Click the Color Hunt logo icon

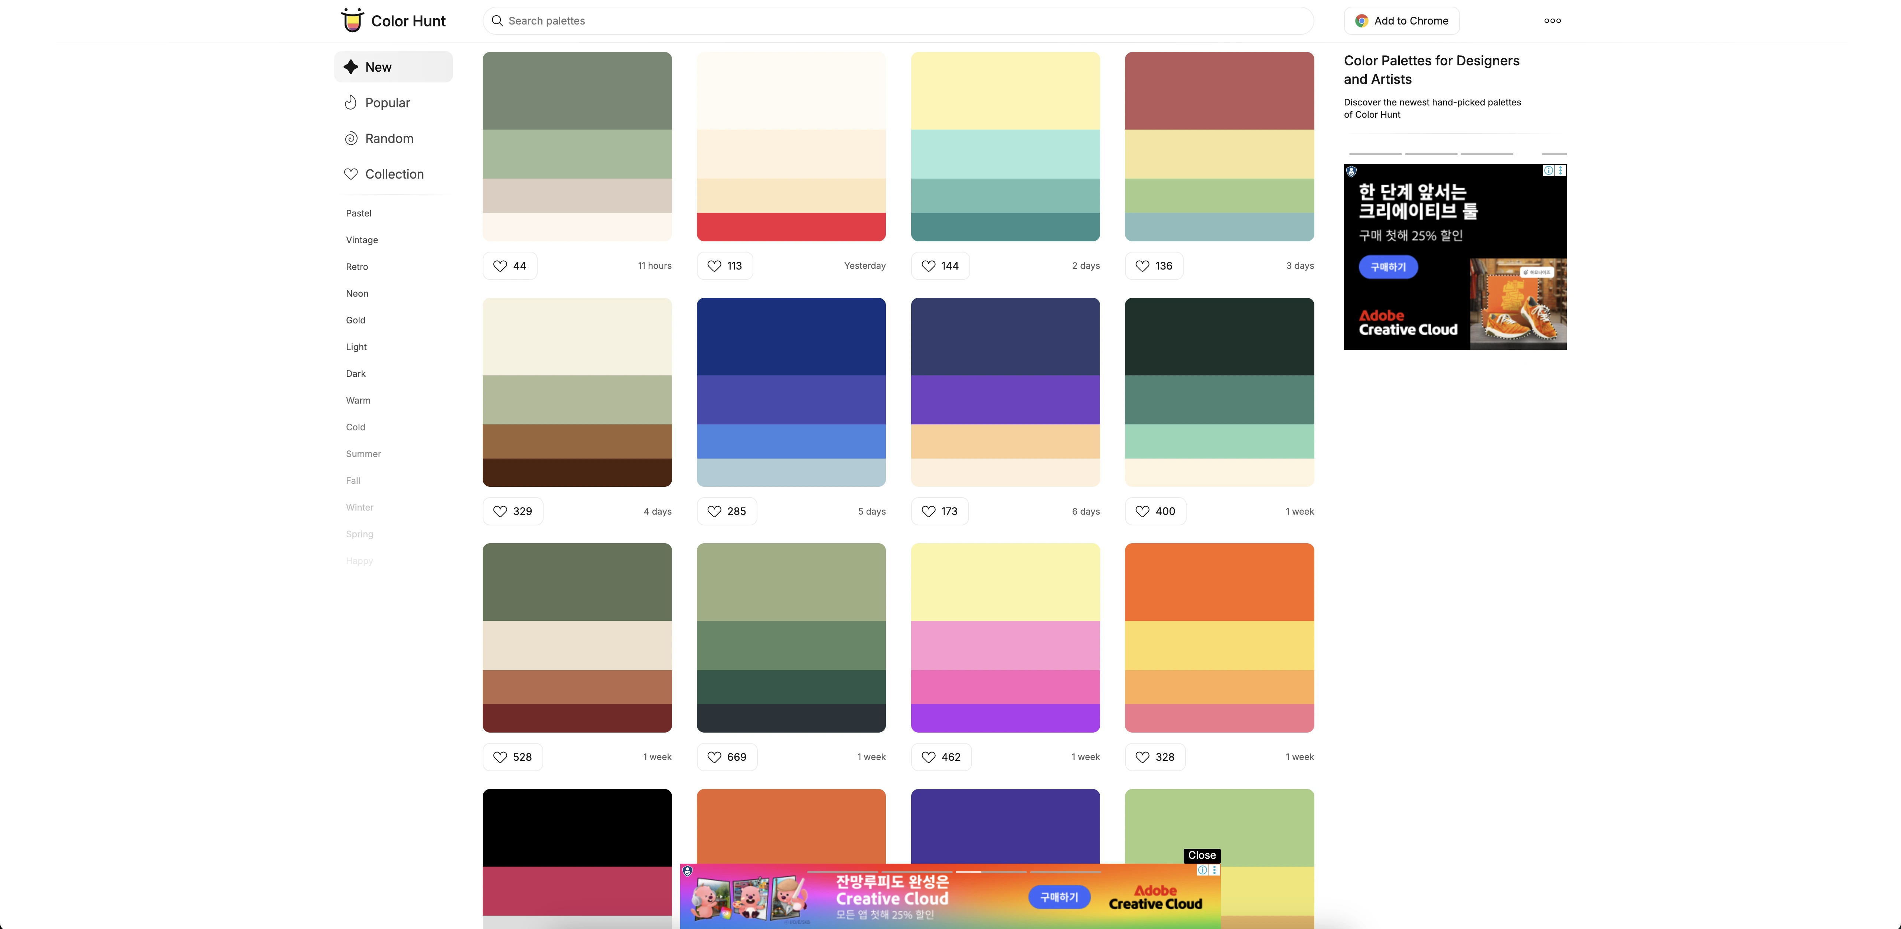[353, 21]
